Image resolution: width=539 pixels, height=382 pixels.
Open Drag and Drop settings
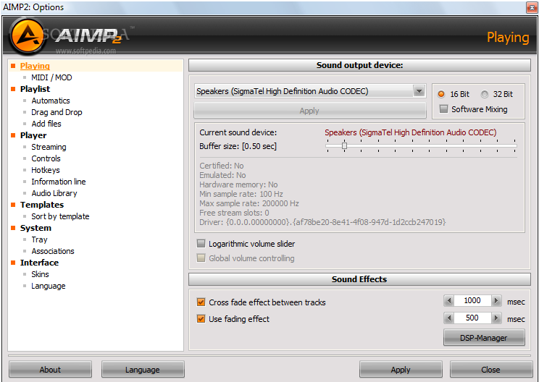57,112
